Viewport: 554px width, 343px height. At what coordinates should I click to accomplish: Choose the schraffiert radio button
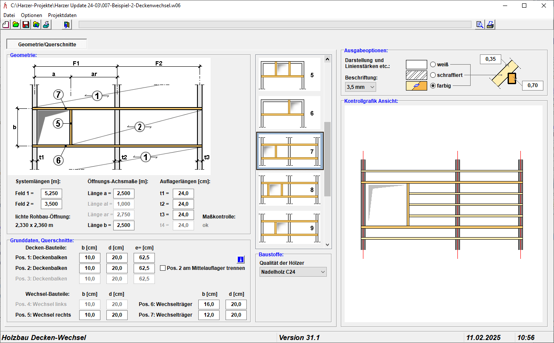[x=433, y=75]
